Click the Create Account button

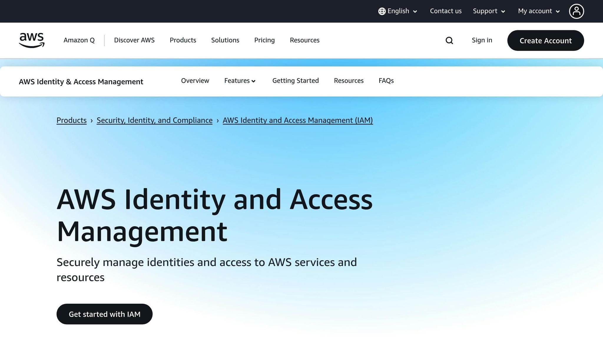click(546, 41)
